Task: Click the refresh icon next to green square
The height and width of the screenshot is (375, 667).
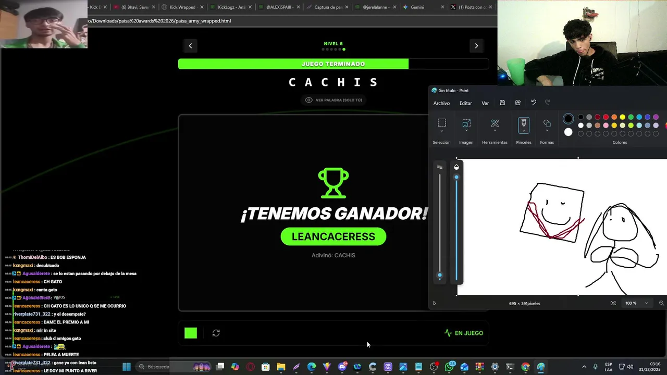Action: tap(216, 333)
